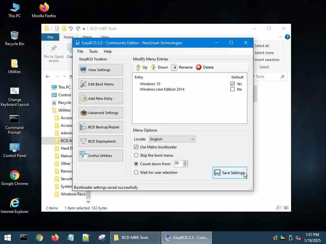Click muted volume icon in tray

pyautogui.click(x=298, y=238)
